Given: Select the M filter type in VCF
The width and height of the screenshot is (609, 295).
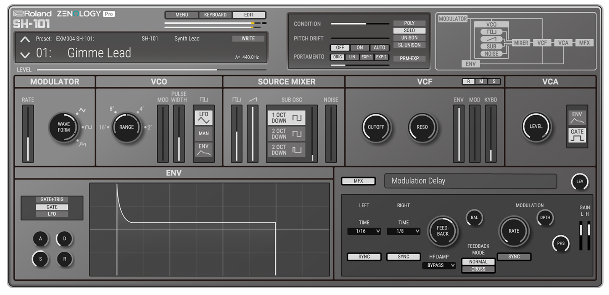Looking at the screenshot, I should 481,81.
